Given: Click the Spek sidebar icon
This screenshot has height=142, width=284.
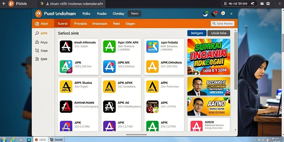Looking at the screenshot, I should [37, 59].
